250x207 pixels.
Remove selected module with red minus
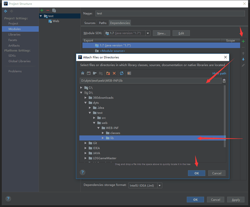click(x=48, y=10)
